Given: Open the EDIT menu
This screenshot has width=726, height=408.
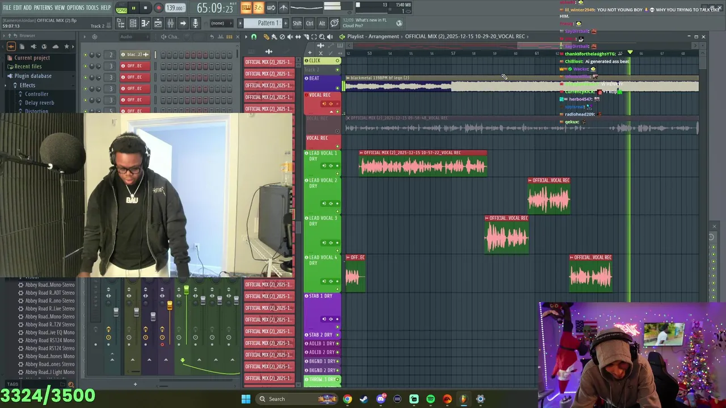Looking at the screenshot, I should [x=18, y=8].
